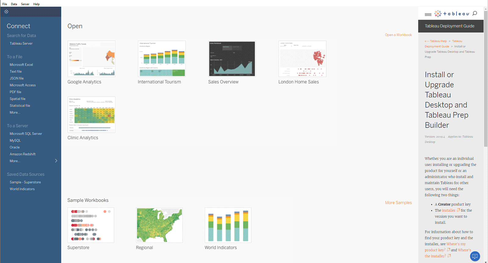Connect to MySQL server
488x263 pixels.
15,140
